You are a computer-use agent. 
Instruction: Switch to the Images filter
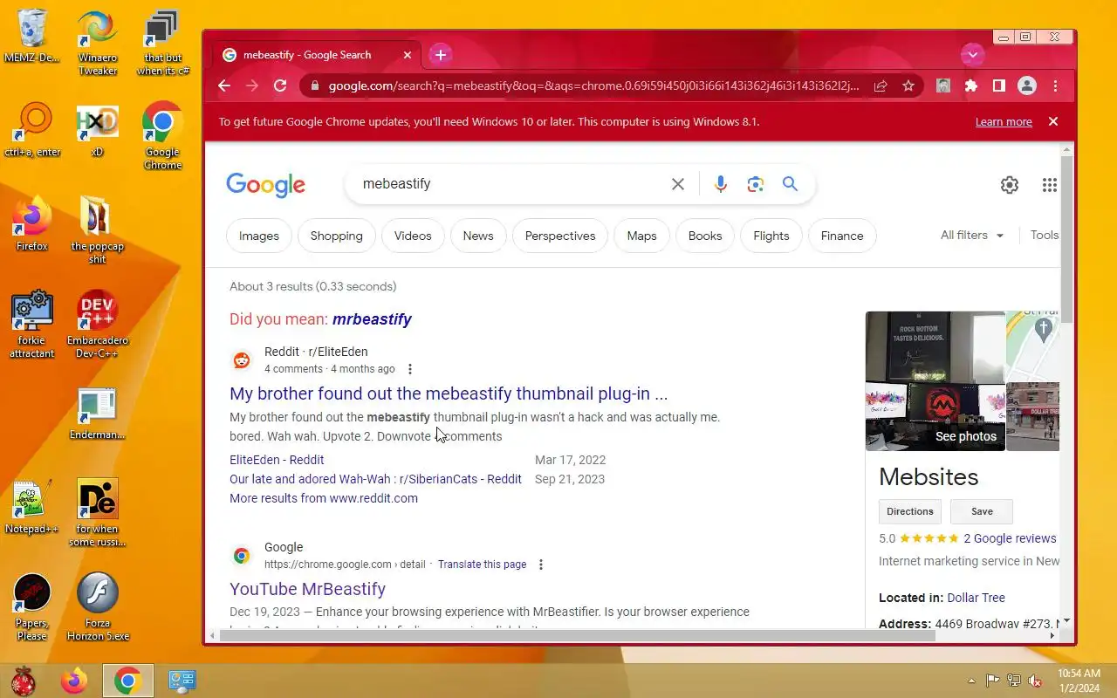(x=259, y=236)
